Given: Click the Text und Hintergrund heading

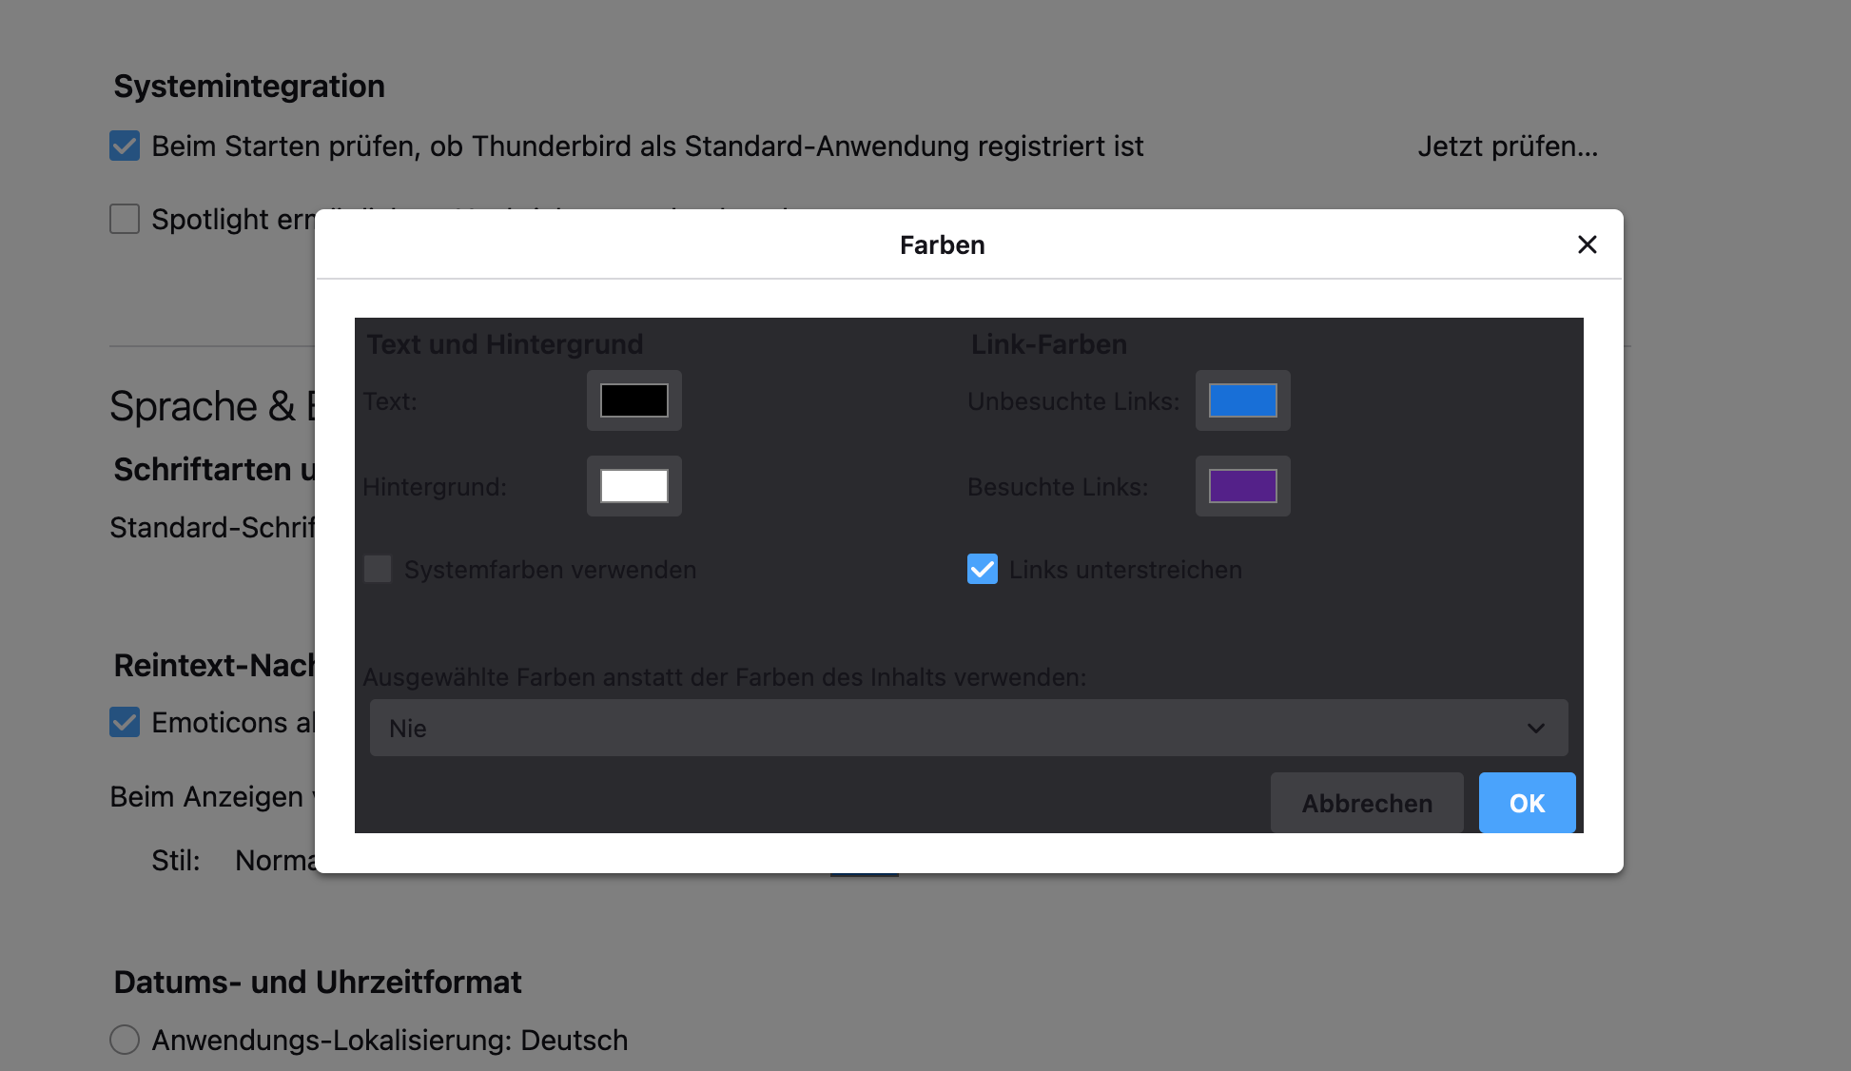Looking at the screenshot, I should point(504,344).
